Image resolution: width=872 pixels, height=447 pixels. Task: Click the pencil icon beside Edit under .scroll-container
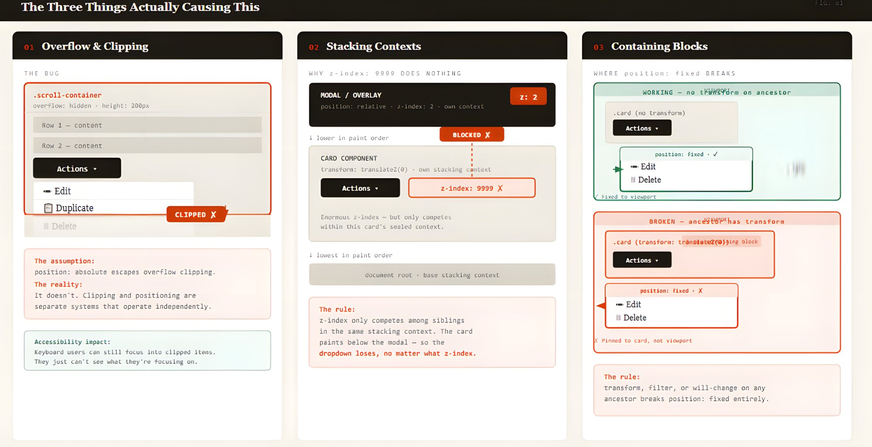point(47,191)
